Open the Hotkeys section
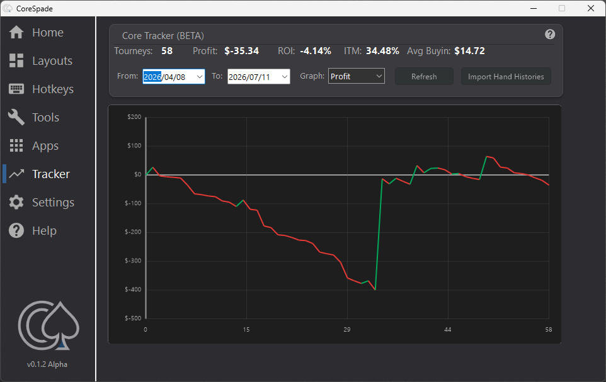This screenshot has height=382, width=606. pos(53,89)
